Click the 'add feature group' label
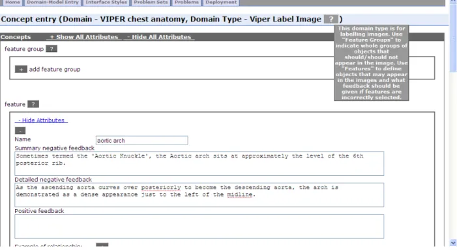 coord(55,69)
